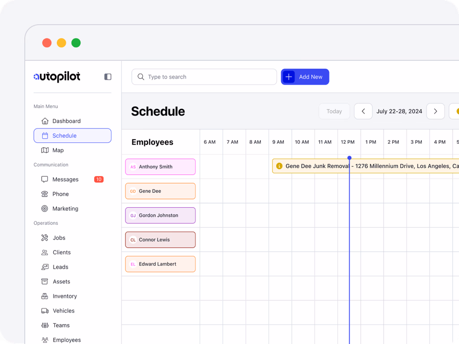The image size is (459, 344).
Task: Open the Clients menu item
Action: [61, 253]
